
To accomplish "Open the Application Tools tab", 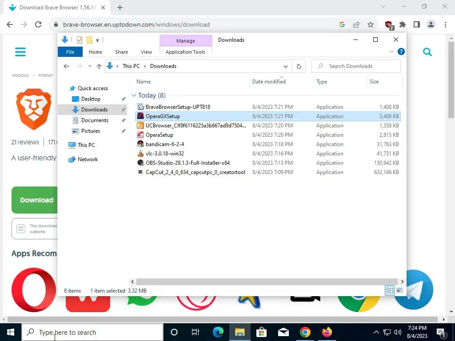I will click(x=185, y=52).
